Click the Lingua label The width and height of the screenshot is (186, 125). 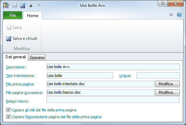pos(125,76)
